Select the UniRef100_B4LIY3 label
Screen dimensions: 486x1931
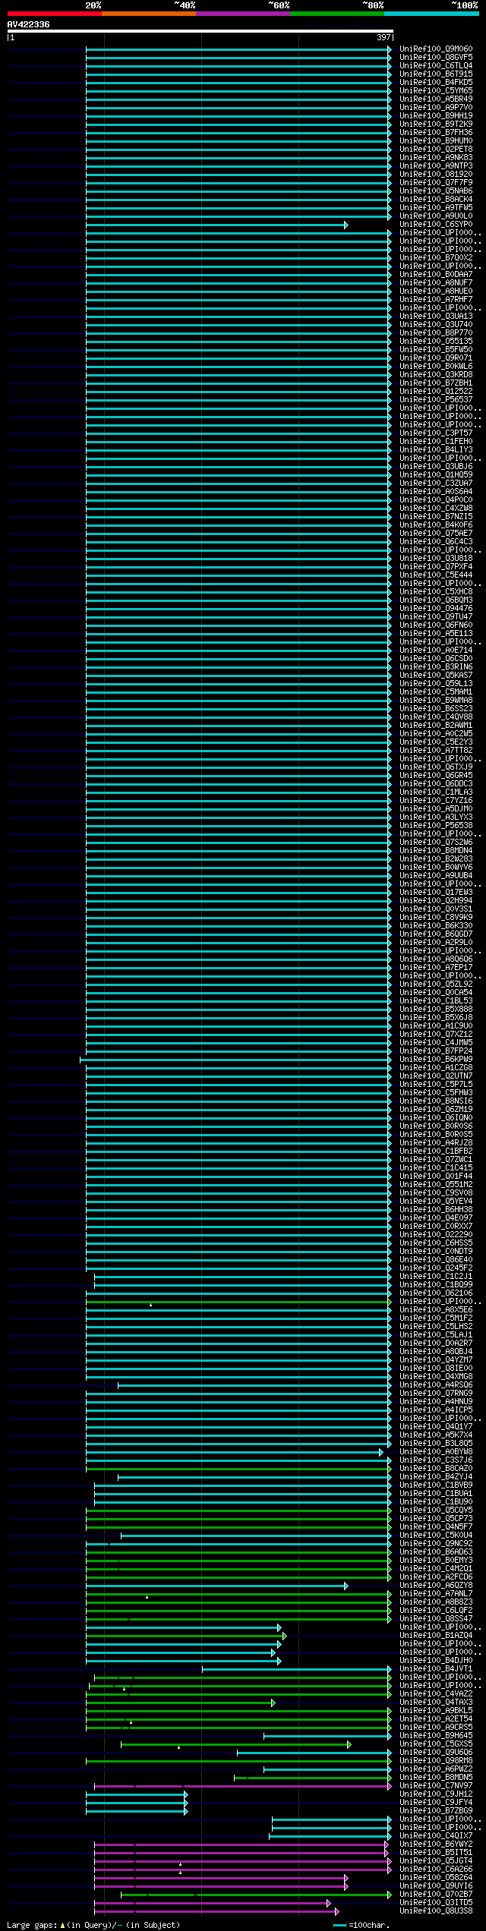(x=436, y=450)
